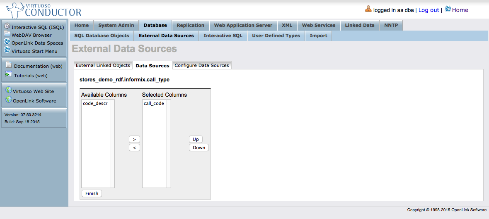The width and height of the screenshot is (489, 219).
Task: Click the Home globe icon at top right
Action: coord(448,10)
